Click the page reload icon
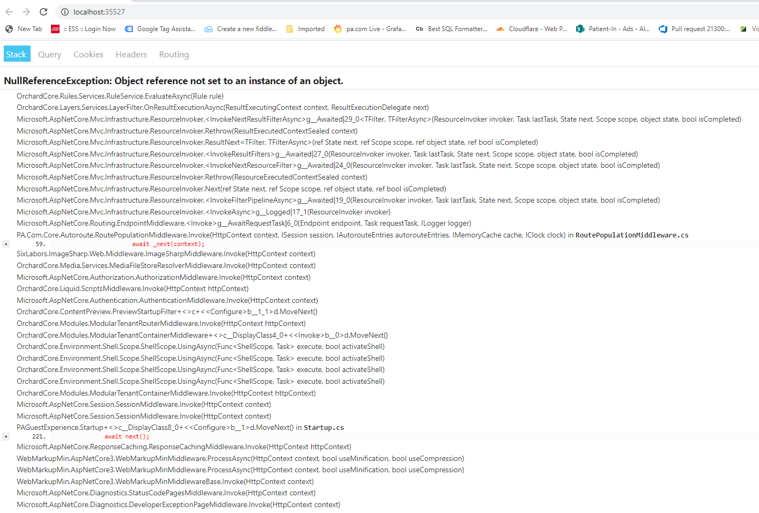 coord(43,11)
